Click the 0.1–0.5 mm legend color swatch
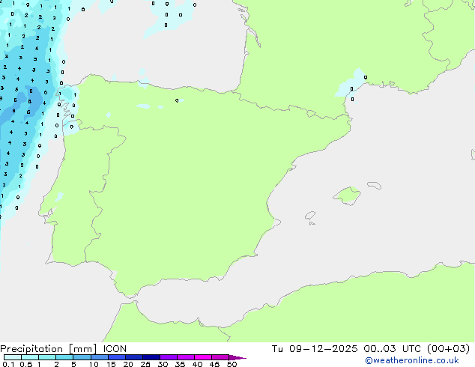 point(13,357)
